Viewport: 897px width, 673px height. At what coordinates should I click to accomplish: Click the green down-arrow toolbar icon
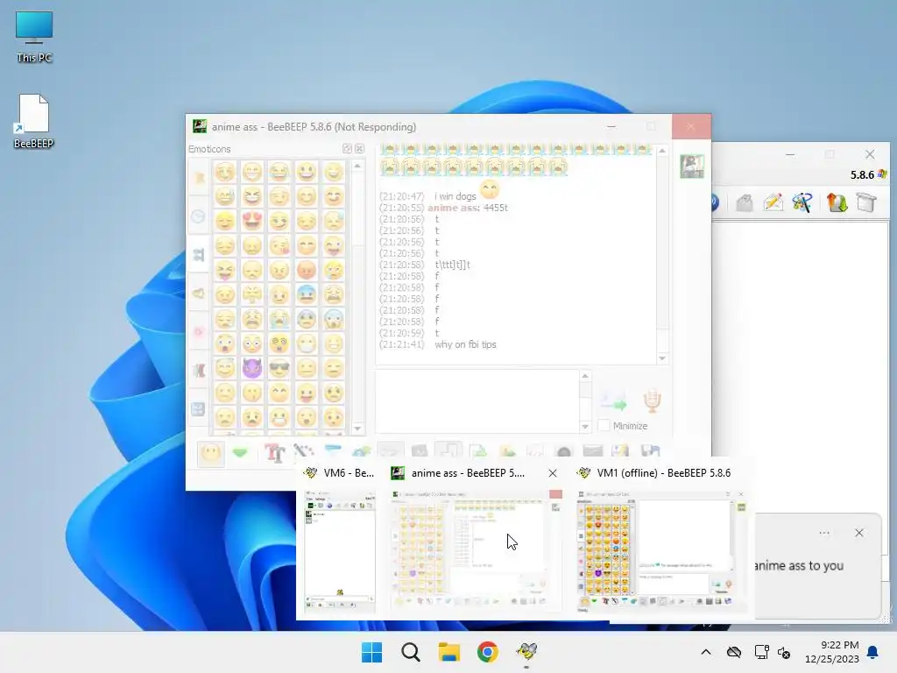tap(240, 453)
